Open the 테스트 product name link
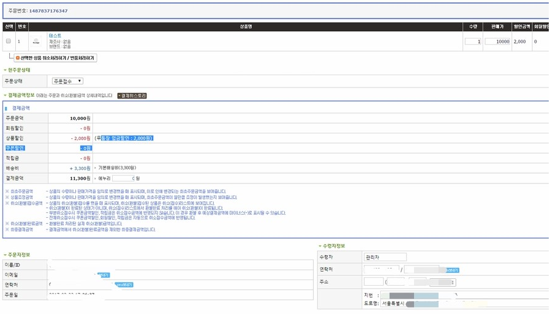The width and height of the screenshot is (550, 315). pyautogui.click(x=55, y=35)
